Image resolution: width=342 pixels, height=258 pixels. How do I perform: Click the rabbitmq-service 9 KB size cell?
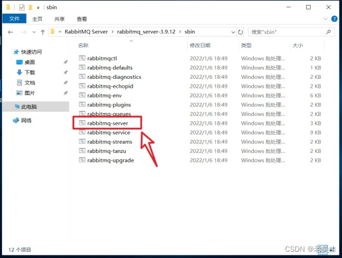315,133
